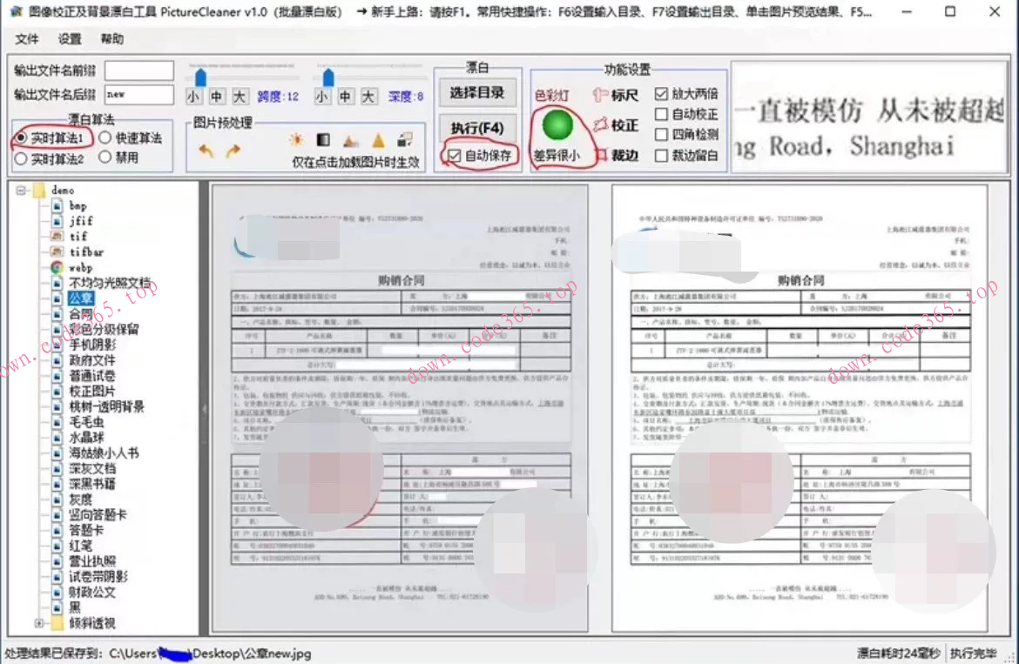Click the green 色彩灯 indicator light
This screenshot has height=664, width=1019.
[x=557, y=124]
